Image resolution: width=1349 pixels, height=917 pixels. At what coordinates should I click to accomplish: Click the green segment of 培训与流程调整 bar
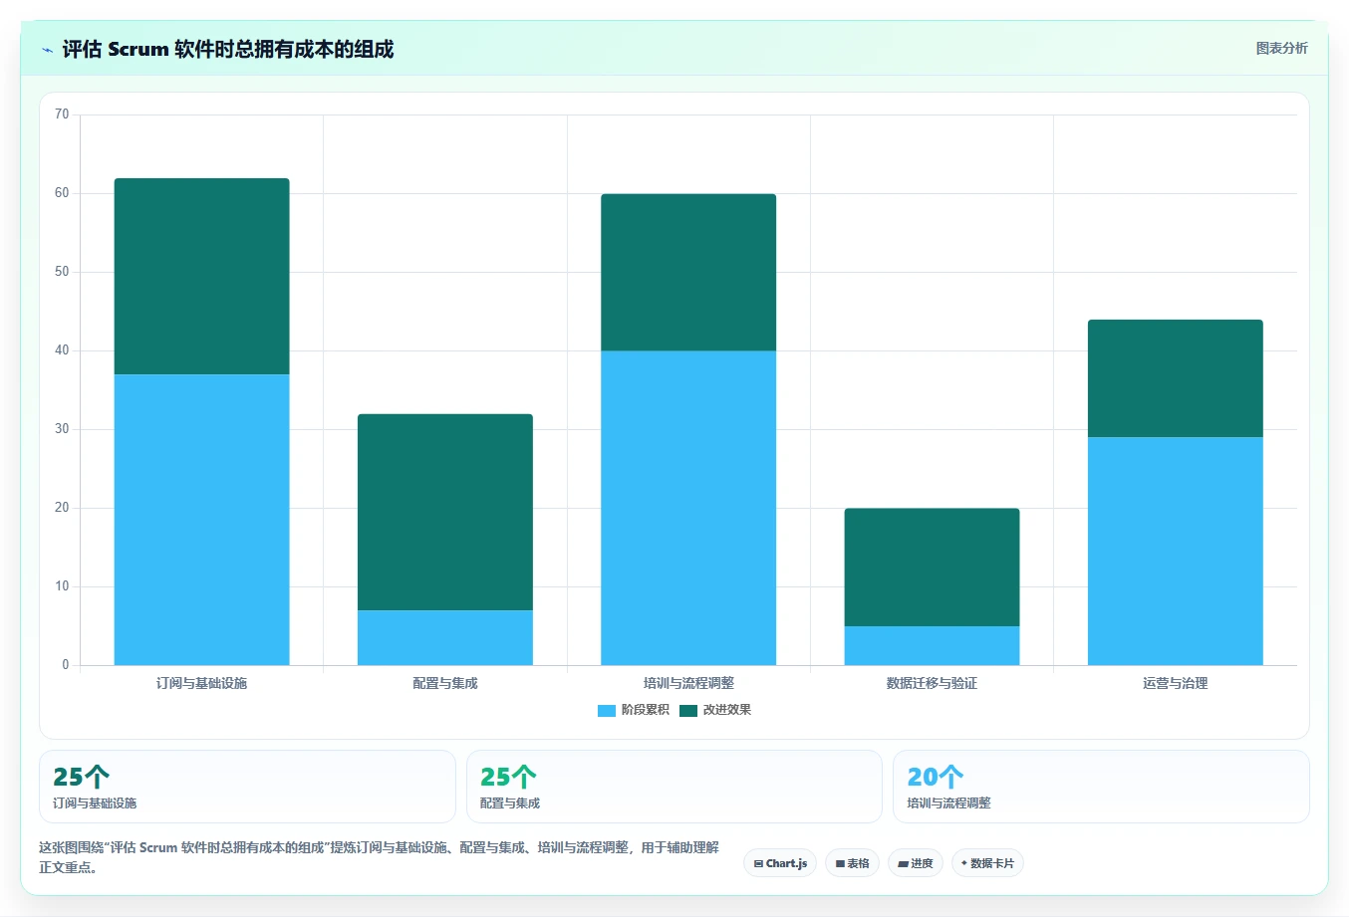tap(688, 272)
